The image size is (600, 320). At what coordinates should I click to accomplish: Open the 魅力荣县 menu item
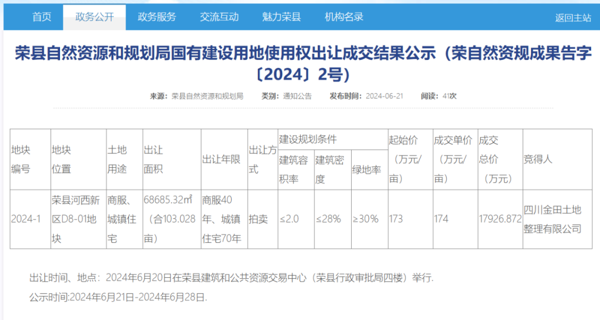(281, 17)
